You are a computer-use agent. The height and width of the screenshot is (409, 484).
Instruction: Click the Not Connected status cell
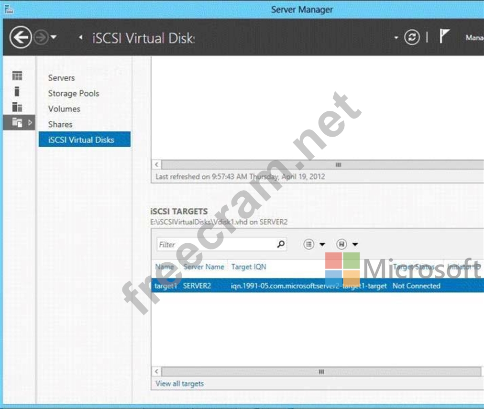tap(417, 286)
